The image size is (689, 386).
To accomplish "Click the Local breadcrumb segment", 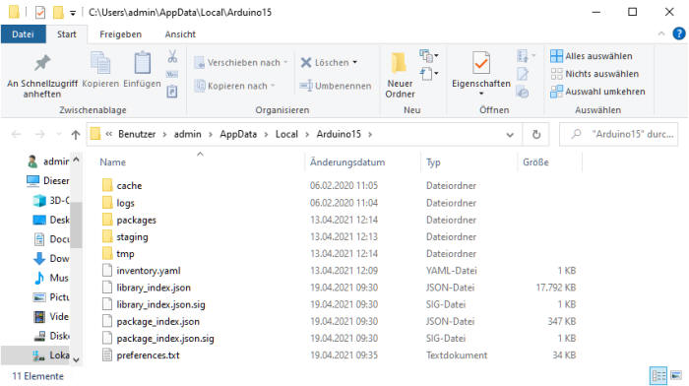I will click(286, 135).
